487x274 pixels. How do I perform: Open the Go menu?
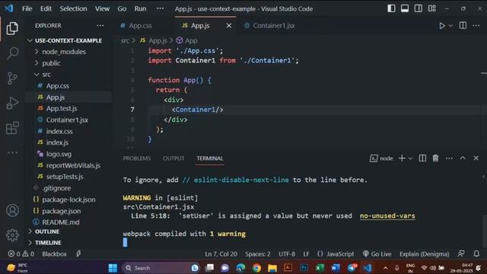click(x=122, y=8)
